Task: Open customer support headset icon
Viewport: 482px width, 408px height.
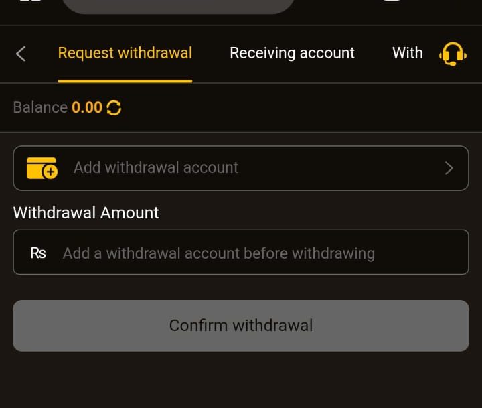Action: click(453, 54)
